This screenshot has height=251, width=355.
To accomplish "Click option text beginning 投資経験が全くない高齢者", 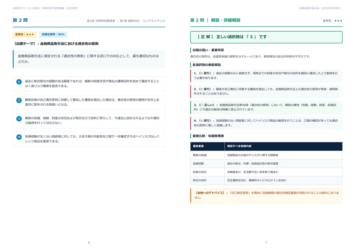I will 92,139.
